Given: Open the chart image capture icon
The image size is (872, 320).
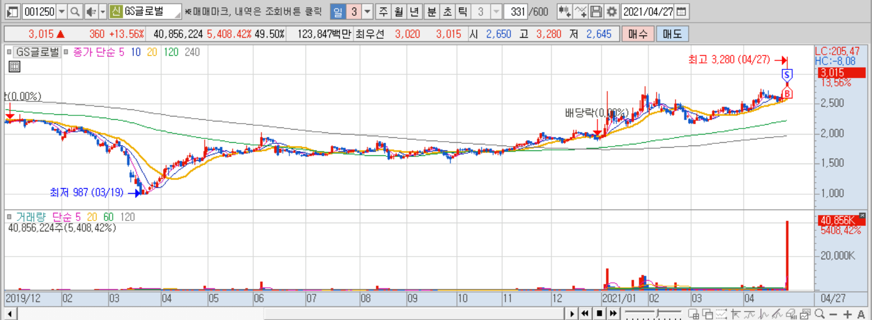Looking at the screenshot, I should [x=805, y=314].
